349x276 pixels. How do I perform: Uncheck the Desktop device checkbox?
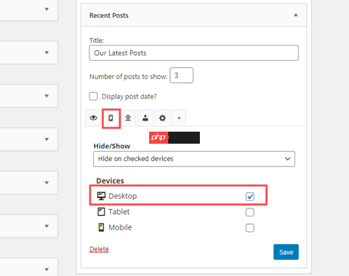tap(250, 196)
